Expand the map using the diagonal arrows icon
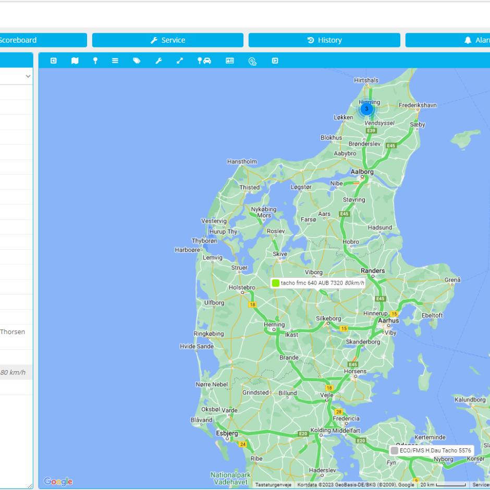This screenshot has height=490, width=490. tap(179, 61)
